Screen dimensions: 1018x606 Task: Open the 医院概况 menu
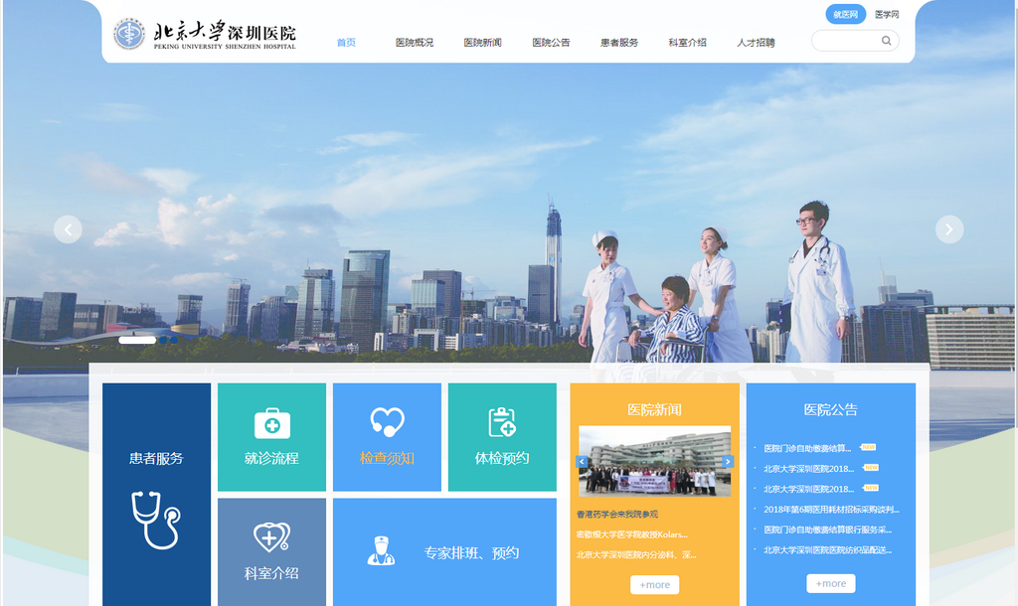(x=414, y=43)
